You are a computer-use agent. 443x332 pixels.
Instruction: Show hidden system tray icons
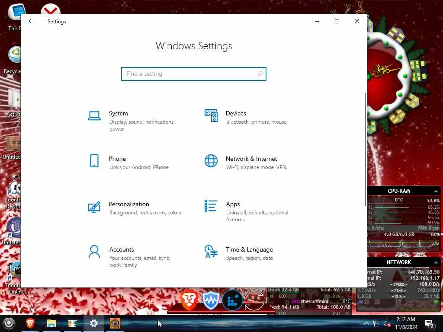coord(366,323)
